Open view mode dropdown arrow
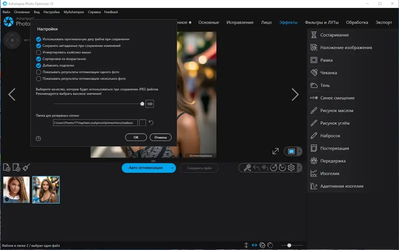 (x=300, y=152)
